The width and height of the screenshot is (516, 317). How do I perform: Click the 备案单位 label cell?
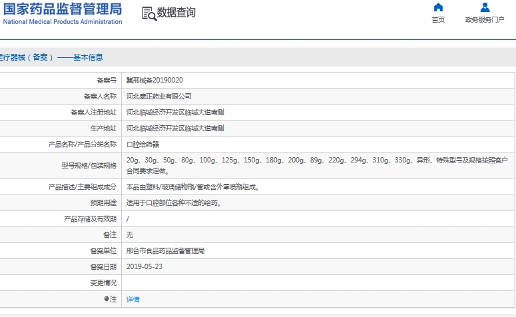tap(61, 251)
